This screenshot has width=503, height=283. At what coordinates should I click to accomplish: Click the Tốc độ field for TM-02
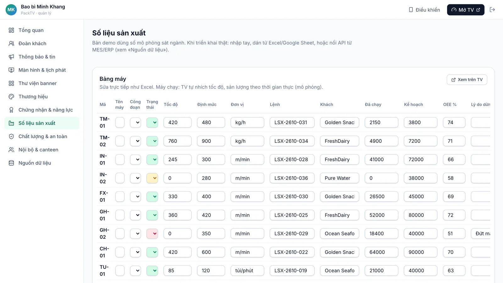pos(178,141)
